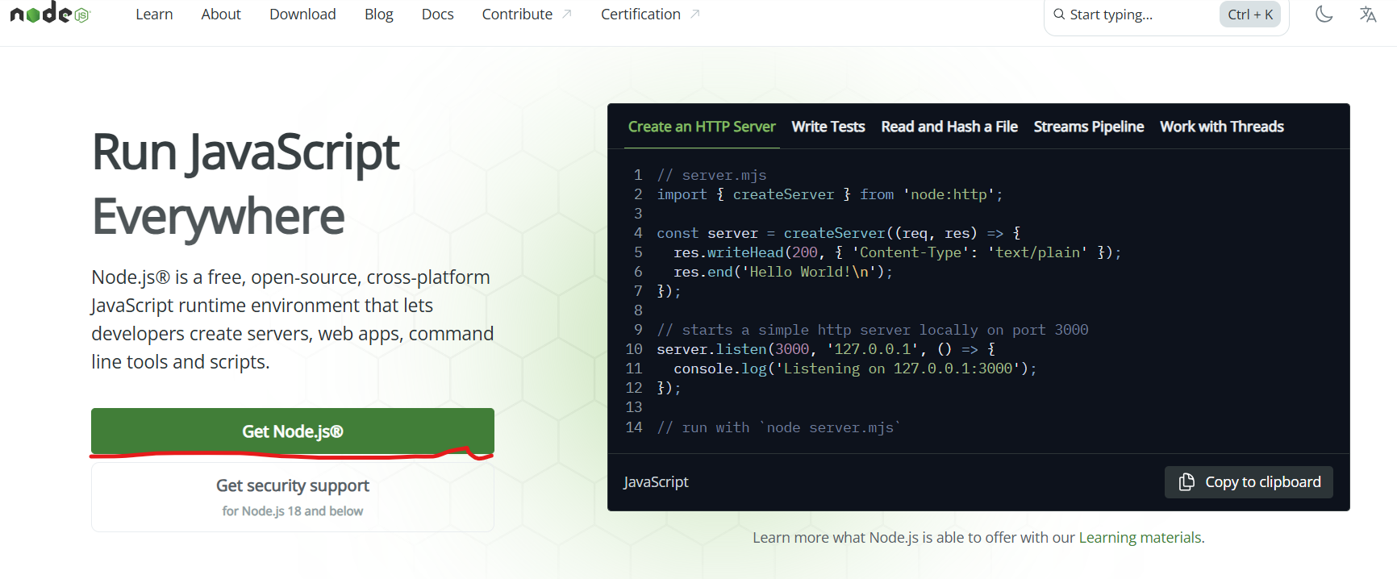This screenshot has height=579, width=1397.
Task: Click the import createServer code line
Action: tap(830, 194)
